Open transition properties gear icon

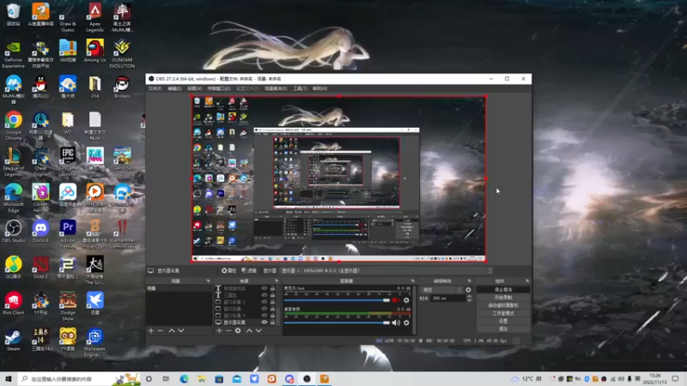(468, 290)
